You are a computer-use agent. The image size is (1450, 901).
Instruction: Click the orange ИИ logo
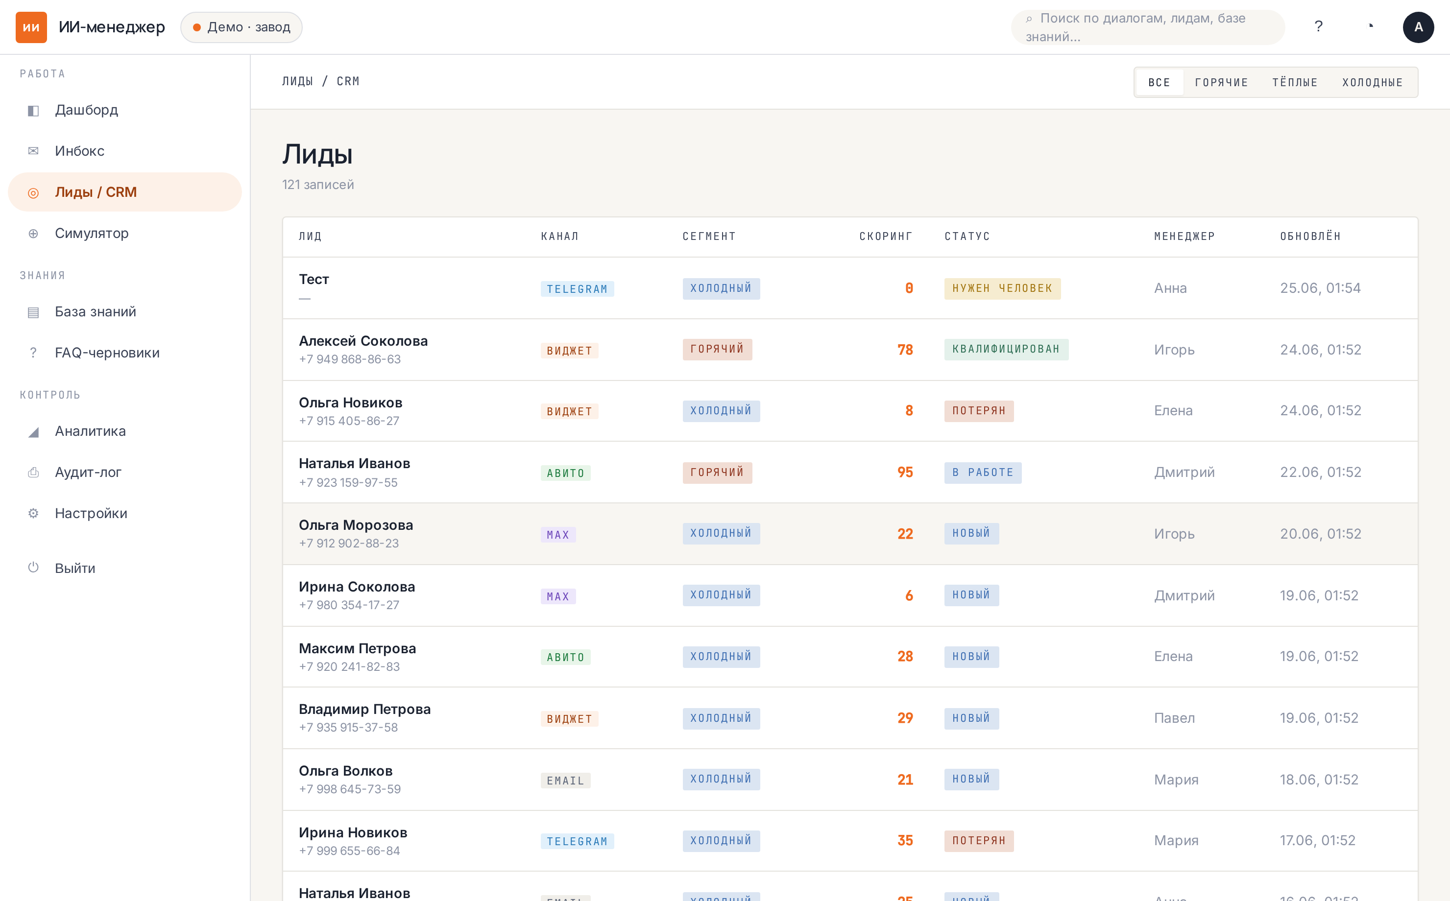tap(31, 27)
